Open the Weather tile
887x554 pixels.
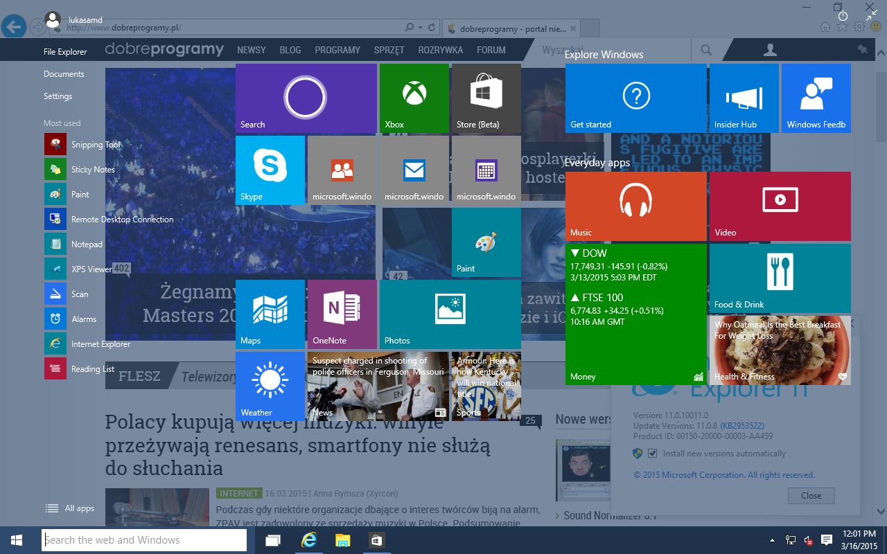coord(270,386)
